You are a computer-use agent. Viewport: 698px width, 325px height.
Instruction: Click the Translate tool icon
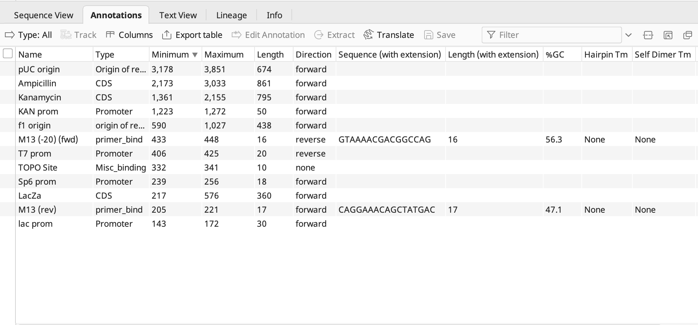[x=368, y=35]
